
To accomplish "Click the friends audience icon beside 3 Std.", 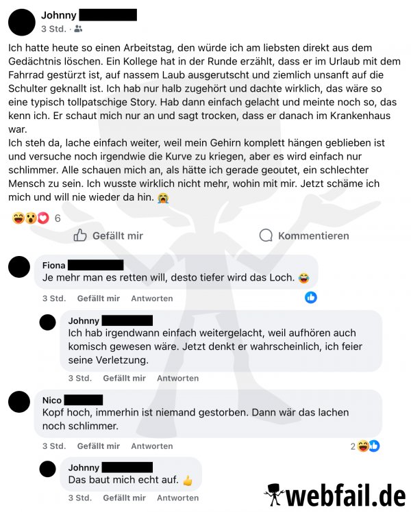I will point(78,29).
